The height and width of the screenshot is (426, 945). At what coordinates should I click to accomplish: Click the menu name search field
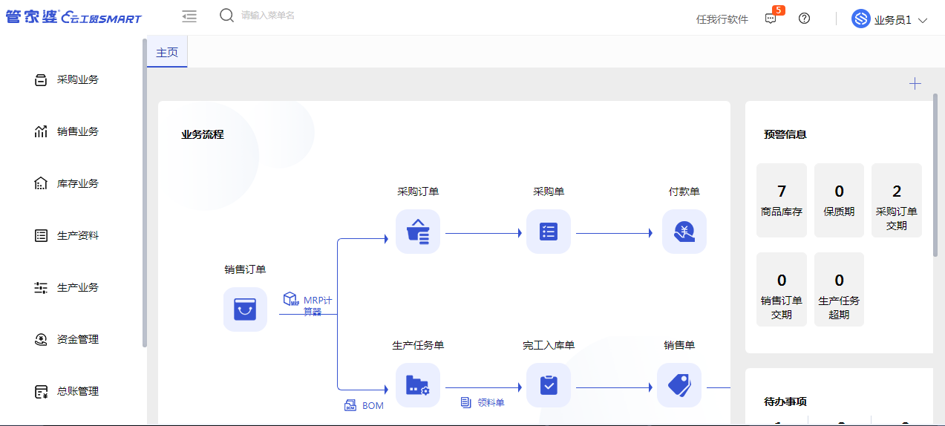(297, 16)
